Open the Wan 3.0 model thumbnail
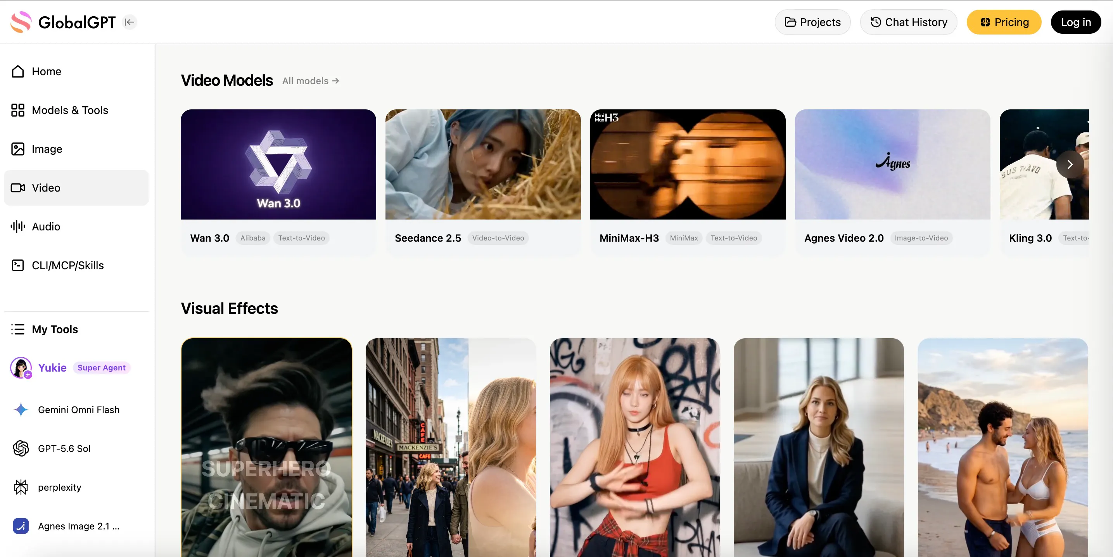1113x557 pixels. click(x=278, y=164)
